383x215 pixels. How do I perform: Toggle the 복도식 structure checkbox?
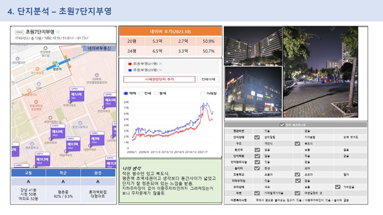coord(297,143)
